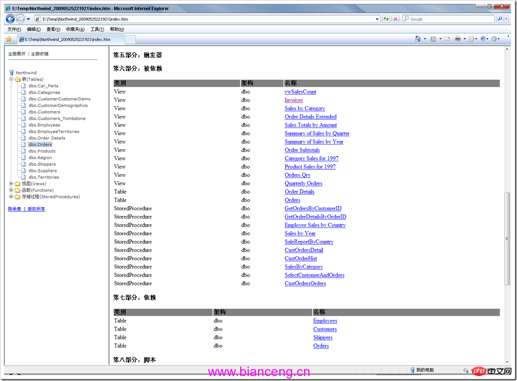This screenshot has width=517, height=381.
Task: Select dbo.Territories in the tree
Action: [x=44, y=177]
